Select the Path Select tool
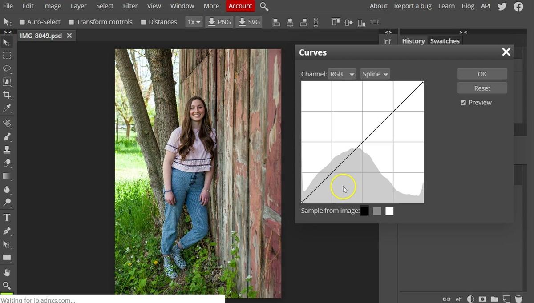Image resolution: width=534 pixels, height=303 pixels. (7, 244)
